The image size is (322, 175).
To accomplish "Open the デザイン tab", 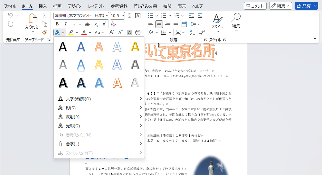I will pos(74,6).
